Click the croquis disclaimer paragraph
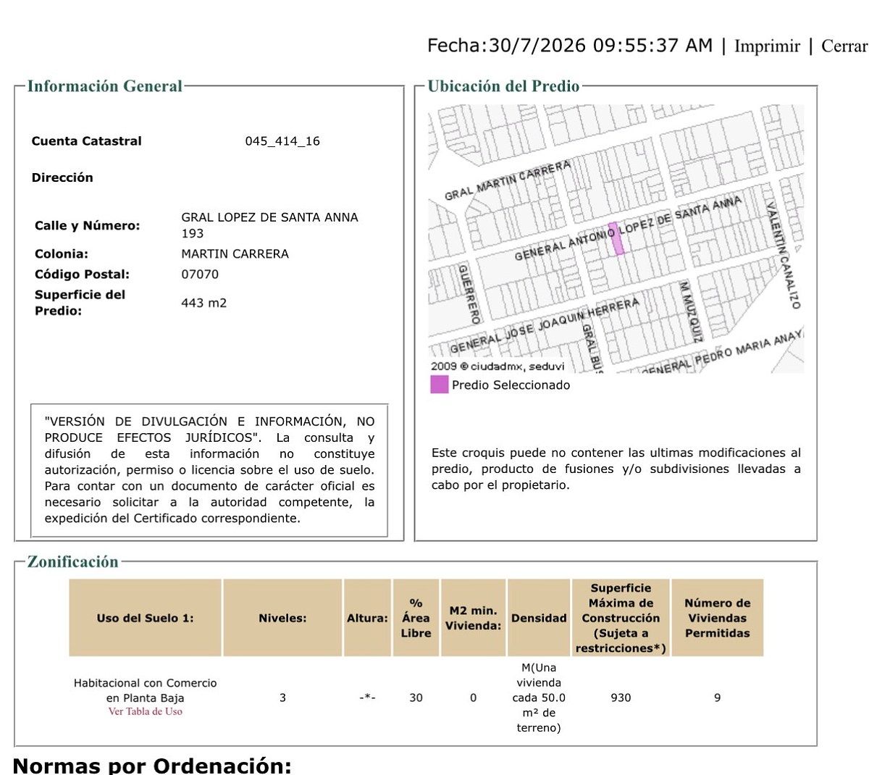Screen dimensions: 869x775 point(616,469)
